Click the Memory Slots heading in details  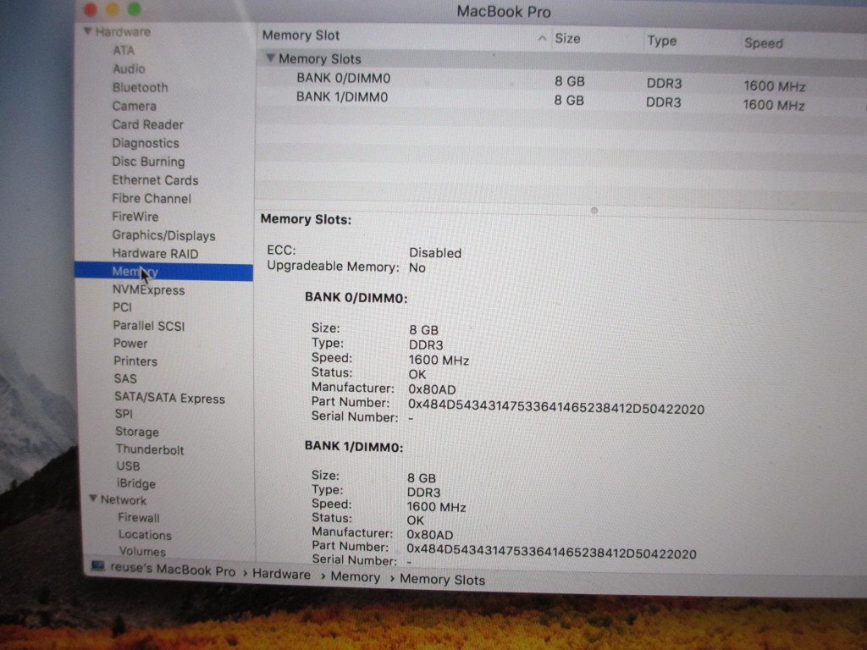pos(306,219)
